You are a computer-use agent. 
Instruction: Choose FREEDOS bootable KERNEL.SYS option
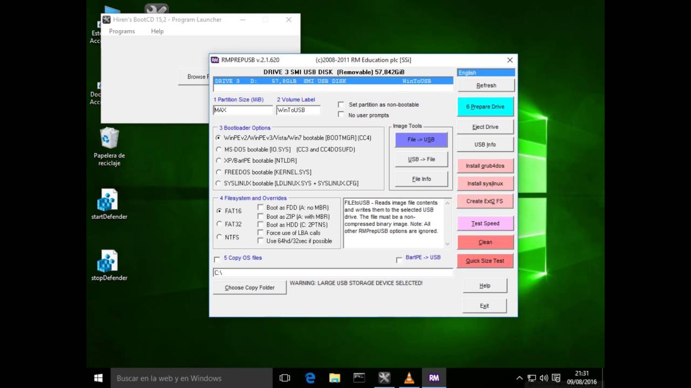(x=219, y=172)
